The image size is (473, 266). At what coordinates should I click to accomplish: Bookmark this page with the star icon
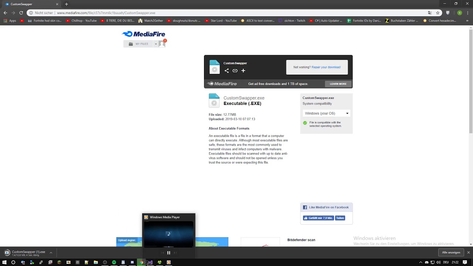point(438,13)
